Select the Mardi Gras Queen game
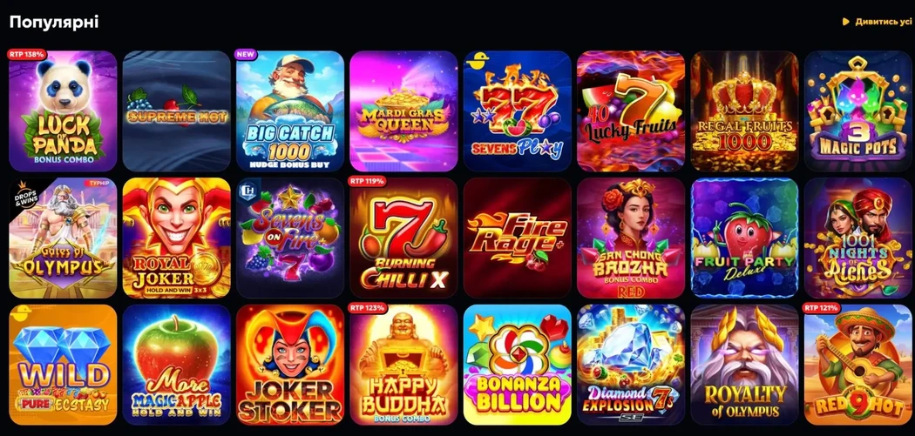Screen dimensions: 915x436 403,111
